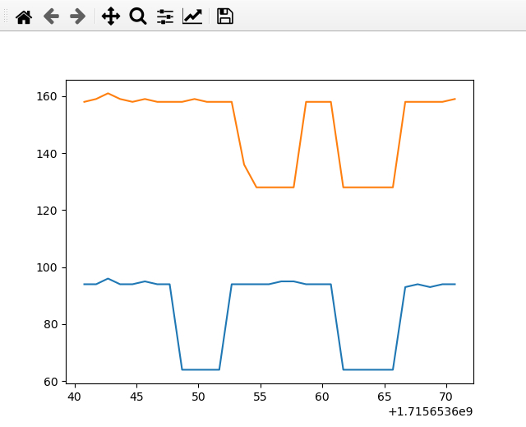Viewport: 526px width, 427px height.
Task: Click the 40 tick label on the x-axis
Action: point(75,395)
